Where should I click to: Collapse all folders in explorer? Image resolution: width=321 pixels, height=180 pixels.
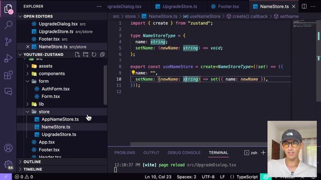pyautogui.click(x=102, y=54)
